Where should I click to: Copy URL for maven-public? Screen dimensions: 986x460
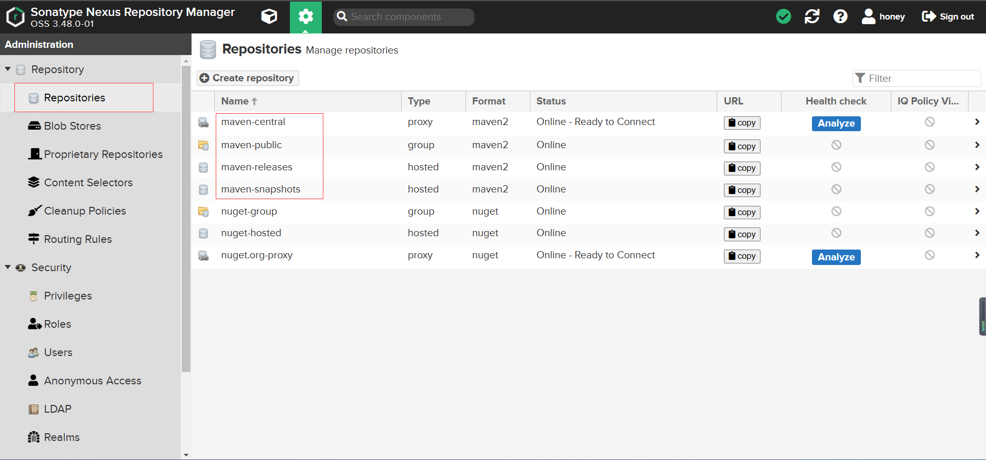tap(742, 147)
